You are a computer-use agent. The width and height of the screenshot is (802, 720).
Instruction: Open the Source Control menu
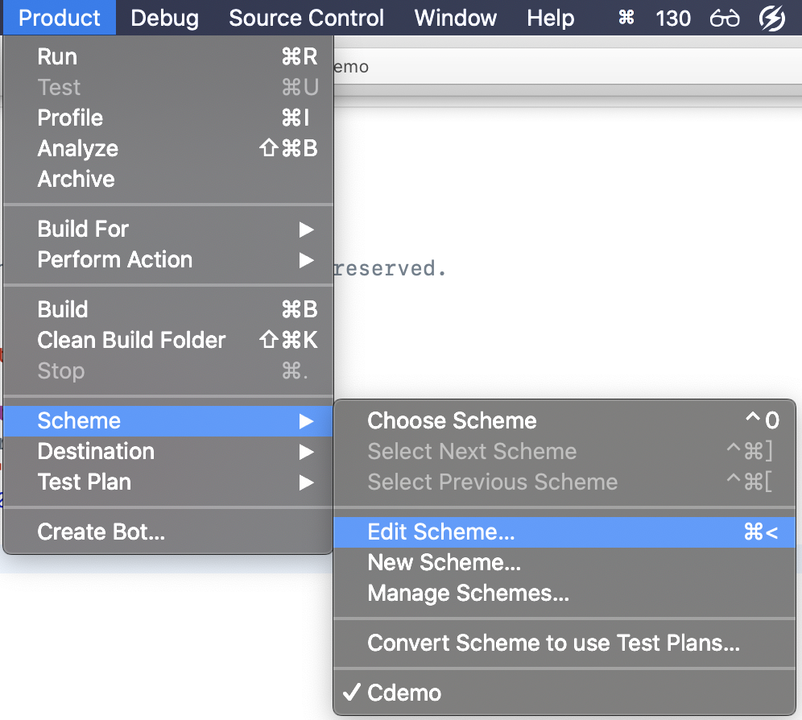(x=306, y=18)
